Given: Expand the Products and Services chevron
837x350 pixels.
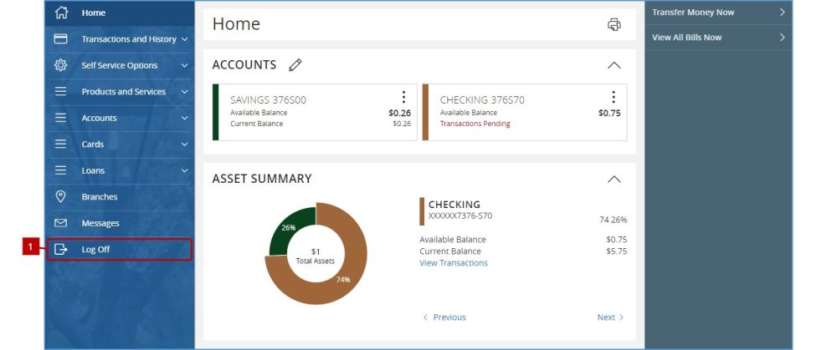Looking at the screenshot, I should [185, 92].
